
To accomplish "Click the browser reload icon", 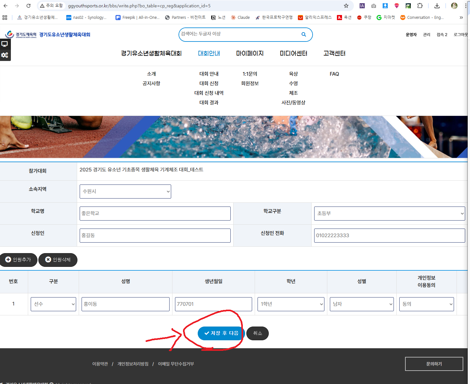I will 28,6.
